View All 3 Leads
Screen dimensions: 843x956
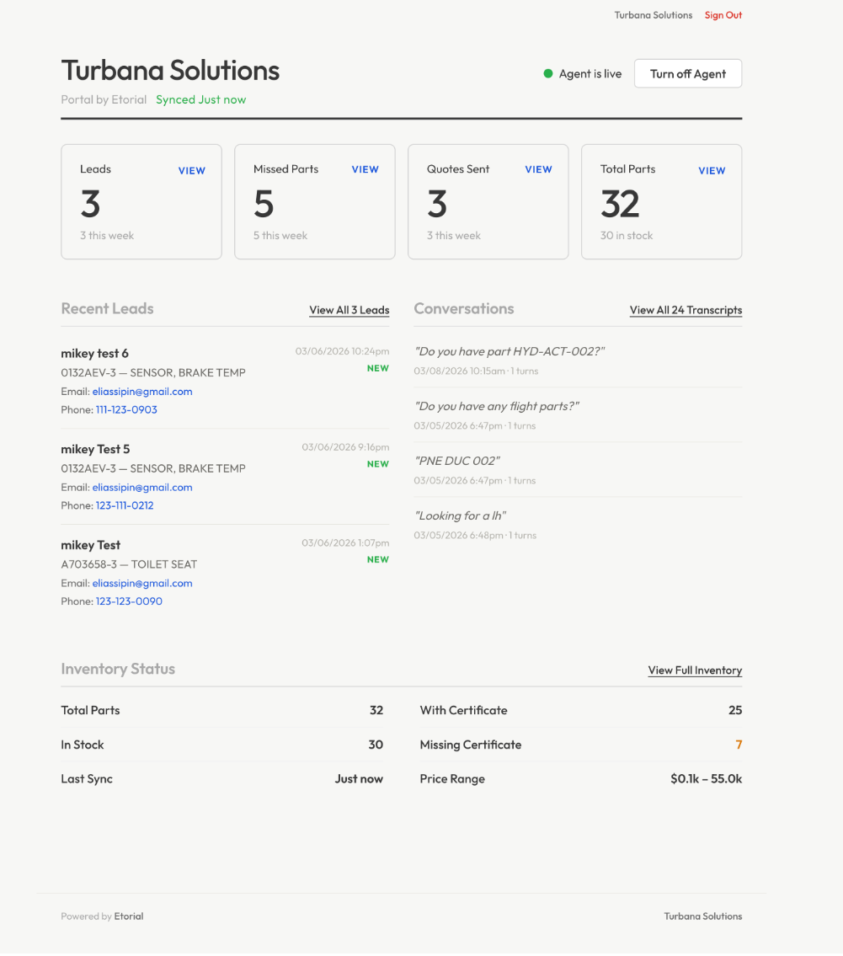(349, 310)
